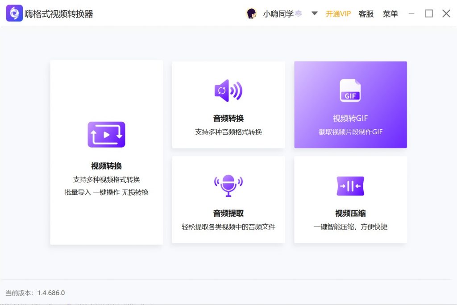Select 音频提取 title label

tap(228, 213)
